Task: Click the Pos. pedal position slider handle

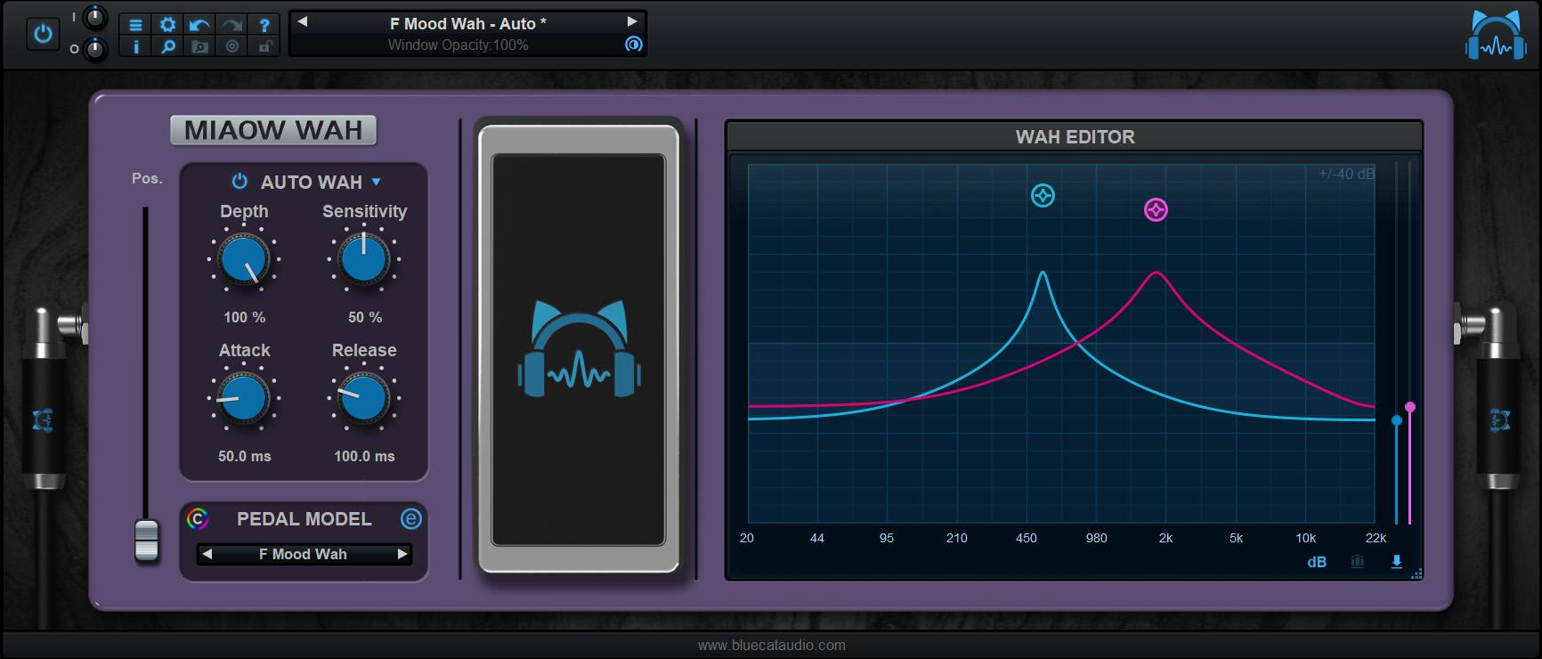Action: [146, 540]
